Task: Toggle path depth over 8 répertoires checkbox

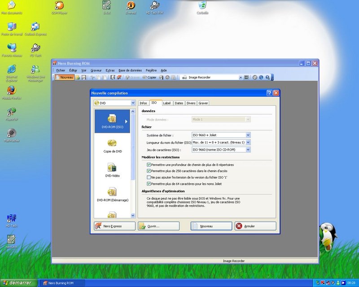Action: pos(149,165)
